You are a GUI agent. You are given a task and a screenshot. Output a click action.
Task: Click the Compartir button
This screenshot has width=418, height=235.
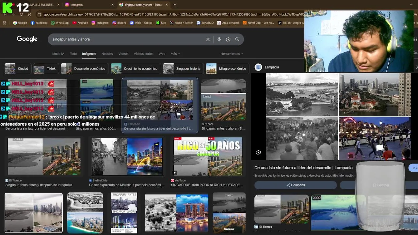(296, 185)
